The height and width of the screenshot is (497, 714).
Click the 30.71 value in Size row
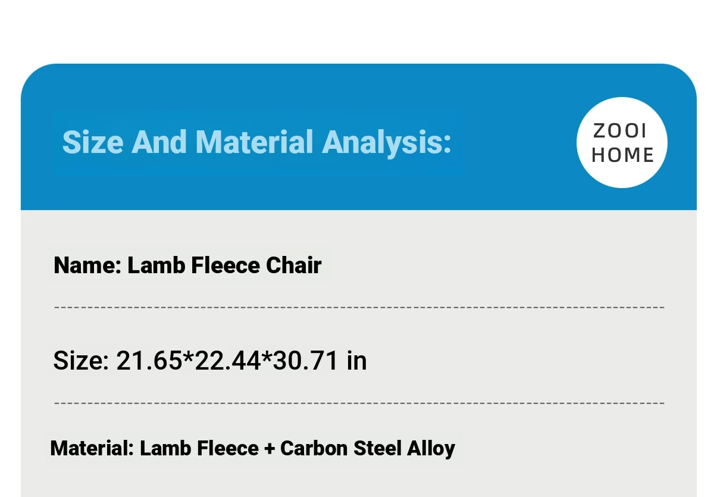pos(305,361)
